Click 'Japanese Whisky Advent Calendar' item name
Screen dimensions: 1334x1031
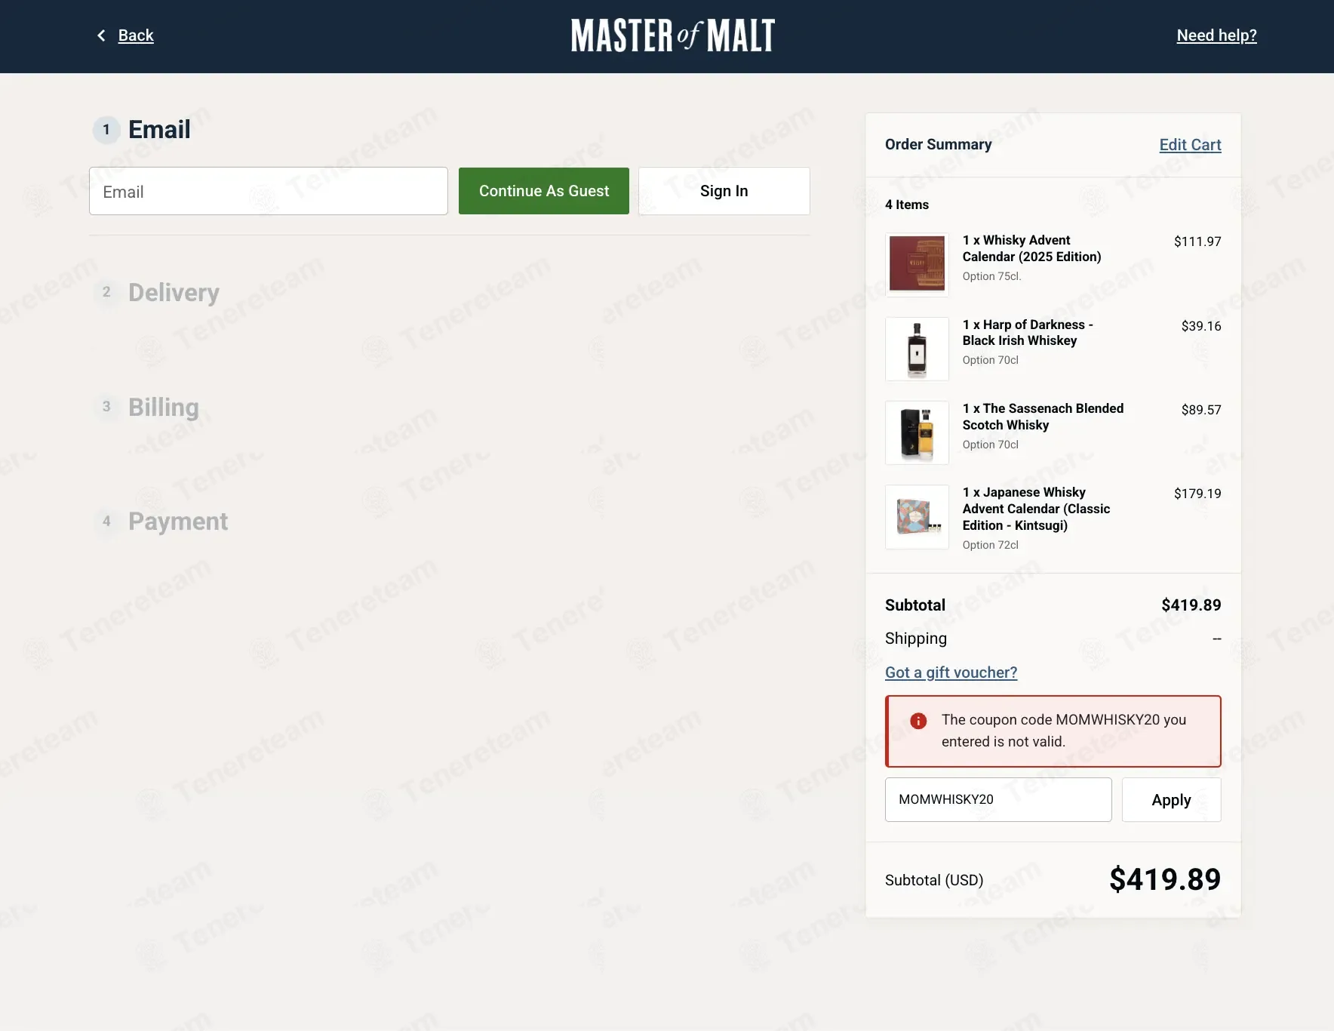click(1036, 509)
